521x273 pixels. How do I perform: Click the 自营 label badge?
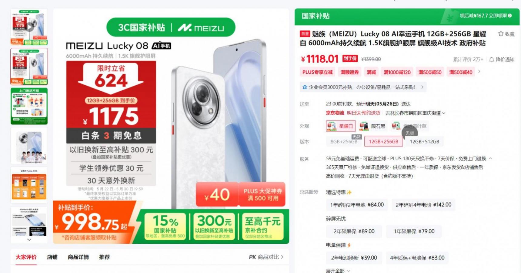(x=305, y=34)
